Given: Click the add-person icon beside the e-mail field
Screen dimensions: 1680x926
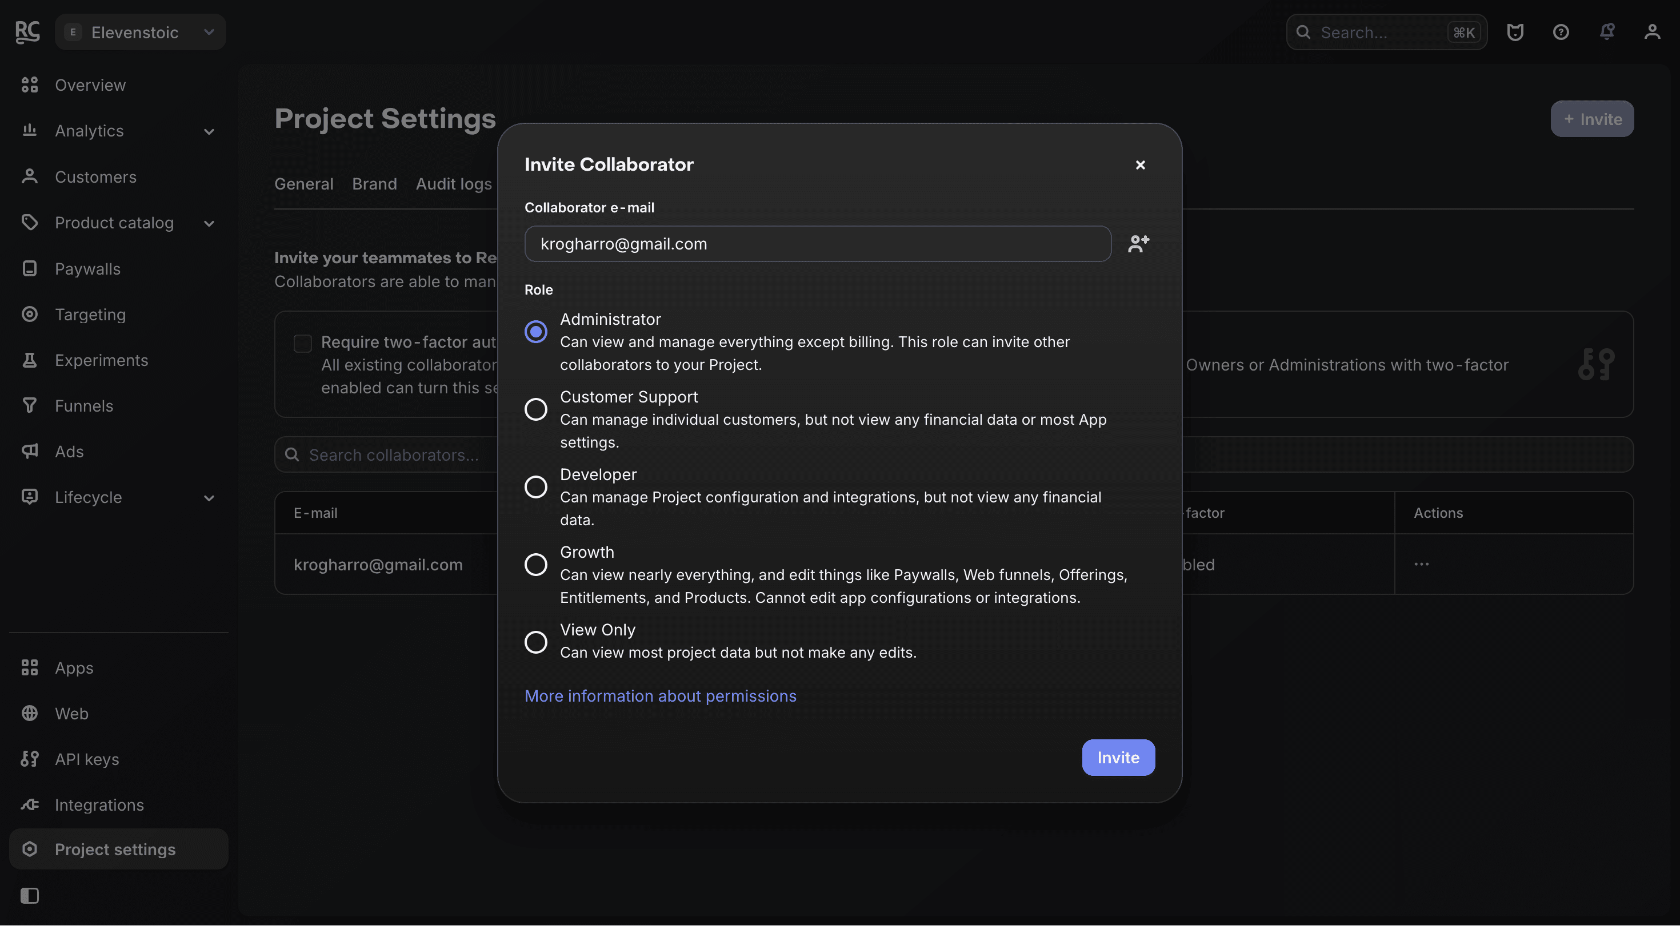Looking at the screenshot, I should (1139, 244).
